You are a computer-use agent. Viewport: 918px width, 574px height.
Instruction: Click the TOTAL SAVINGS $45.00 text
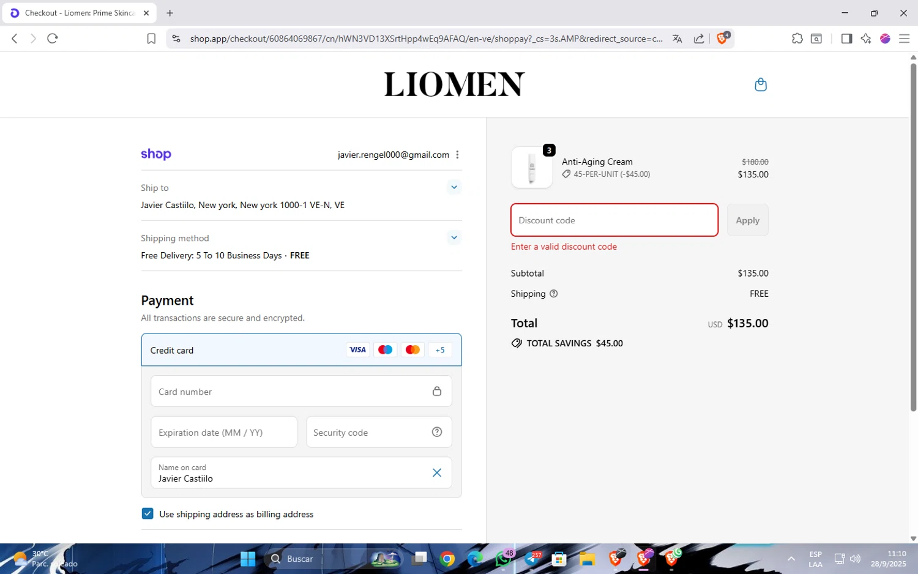575,343
